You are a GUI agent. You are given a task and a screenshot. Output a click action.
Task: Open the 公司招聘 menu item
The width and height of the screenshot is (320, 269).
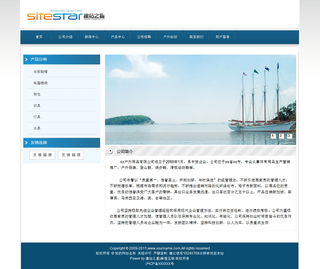click(x=144, y=37)
